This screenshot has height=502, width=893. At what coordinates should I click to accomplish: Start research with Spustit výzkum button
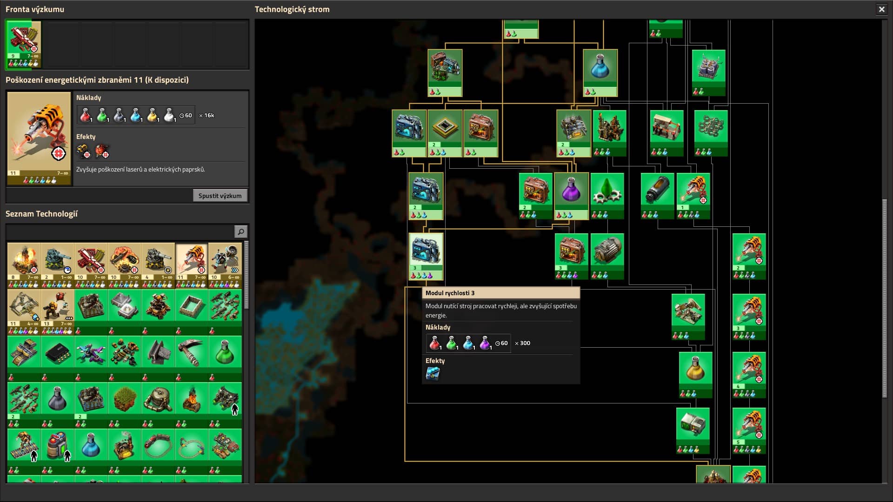click(x=220, y=196)
